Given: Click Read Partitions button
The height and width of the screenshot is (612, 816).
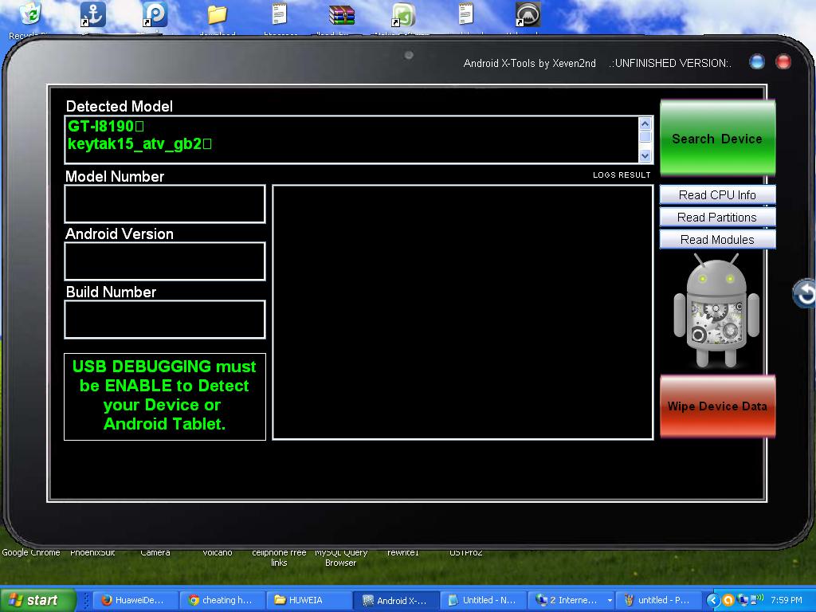Looking at the screenshot, I should click(x=718, y=218).
